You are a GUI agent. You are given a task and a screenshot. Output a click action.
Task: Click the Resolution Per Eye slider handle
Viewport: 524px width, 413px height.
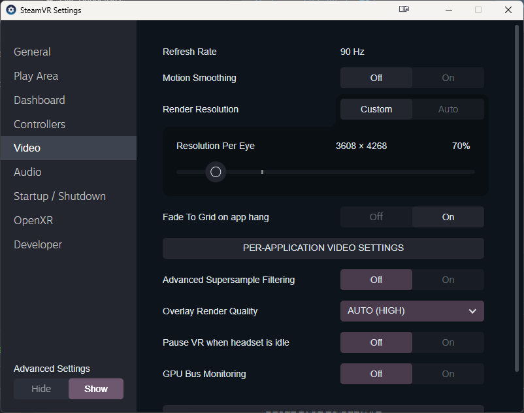pos(216,172)
